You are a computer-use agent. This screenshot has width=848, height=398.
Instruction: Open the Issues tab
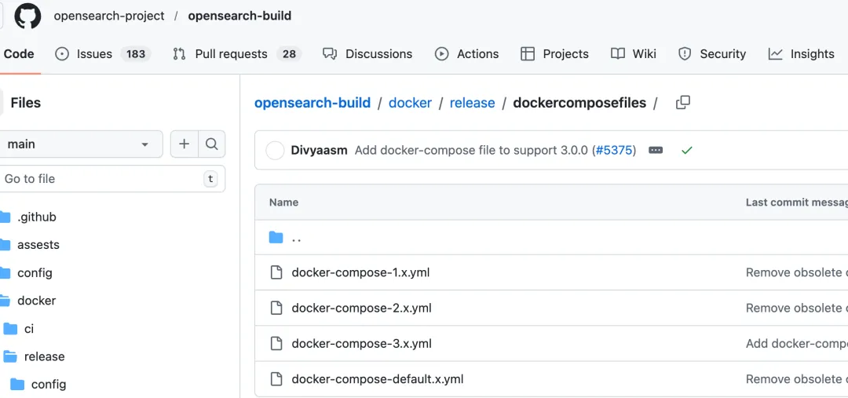[94, 53]
